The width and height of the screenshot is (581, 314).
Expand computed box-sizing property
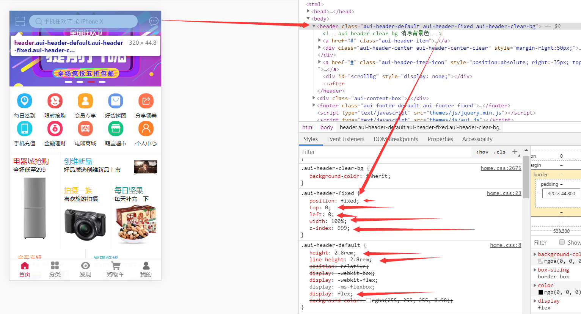[x=535, y=270]
